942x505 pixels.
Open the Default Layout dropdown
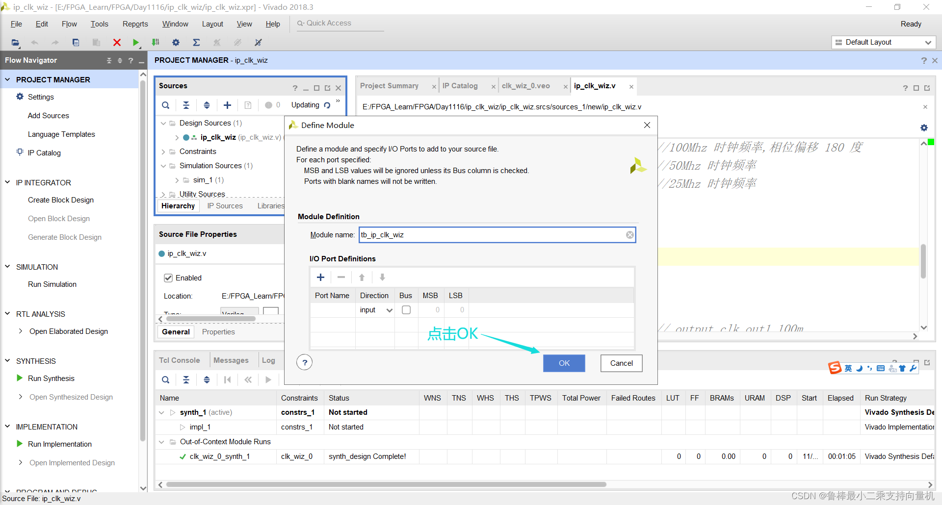(x=884, y=42)
